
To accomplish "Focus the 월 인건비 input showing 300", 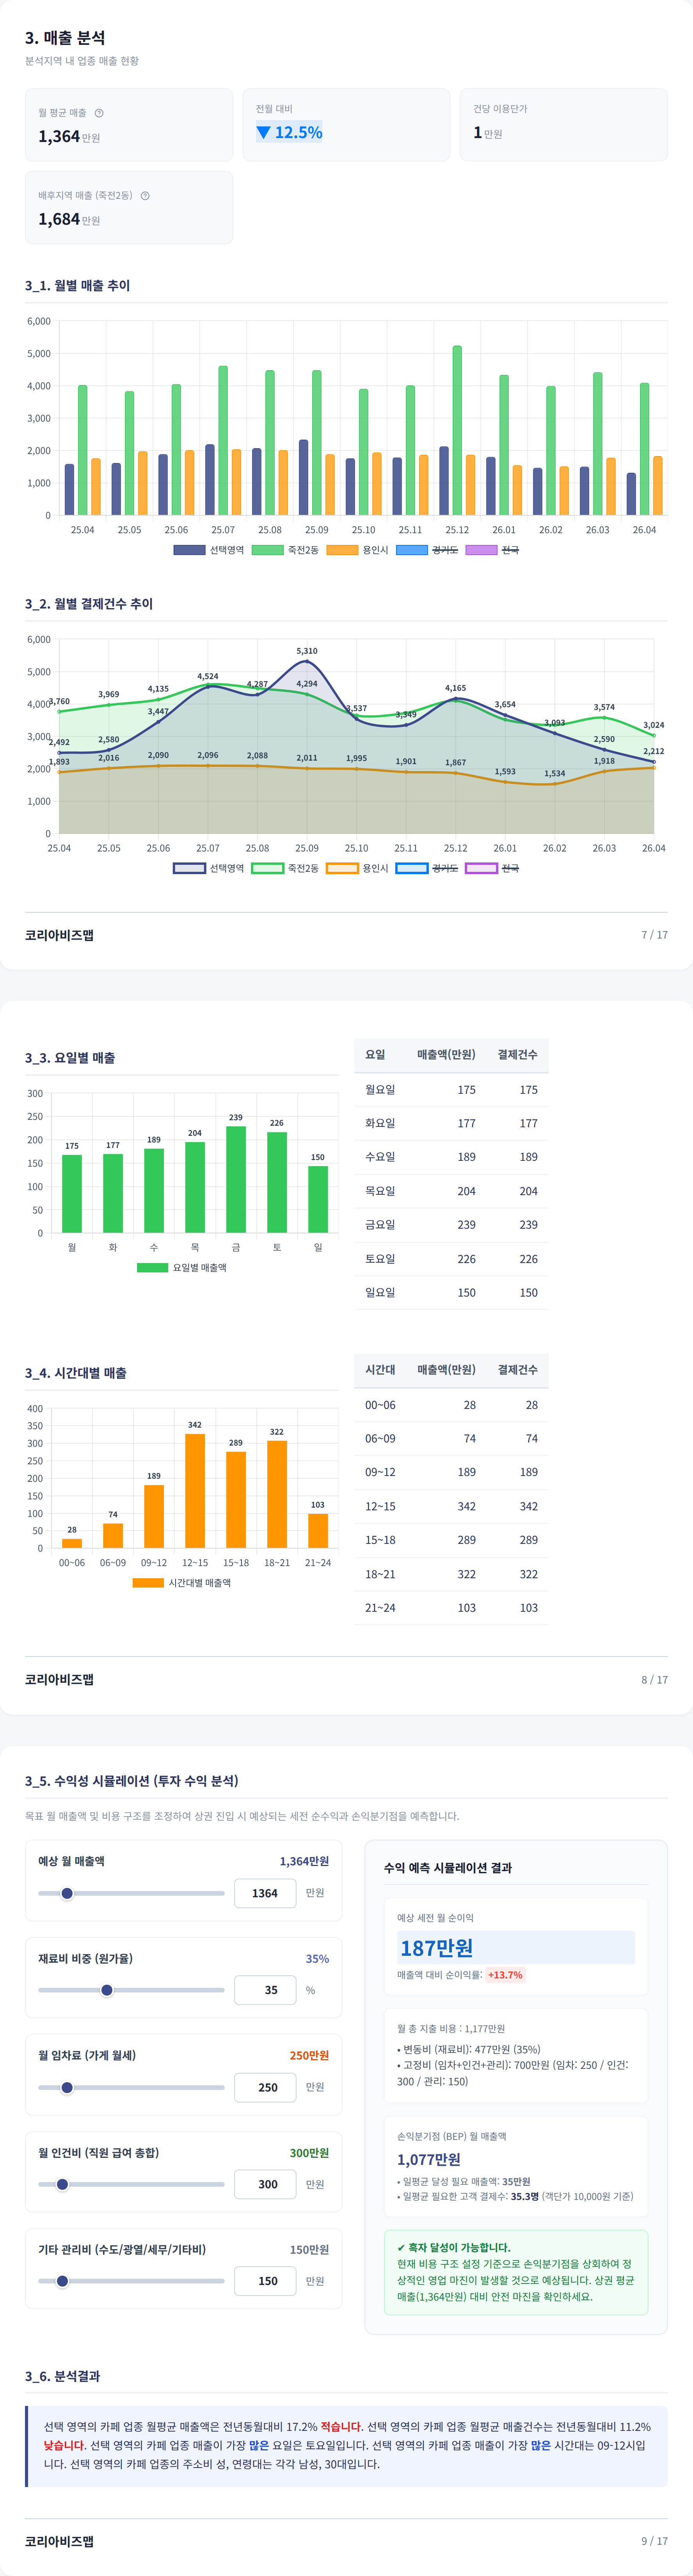I will (265, 2184).
